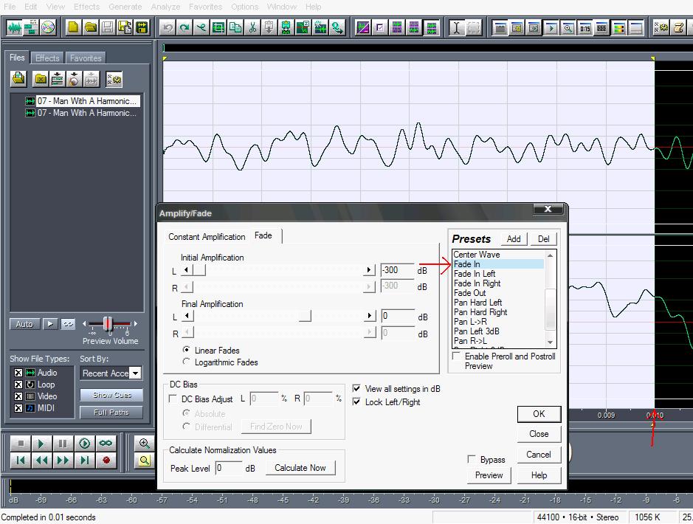693x524 pixels.
Task: Click the Zoom In magnifier icon
Action: pyautogui.click(x=144, y=443)
